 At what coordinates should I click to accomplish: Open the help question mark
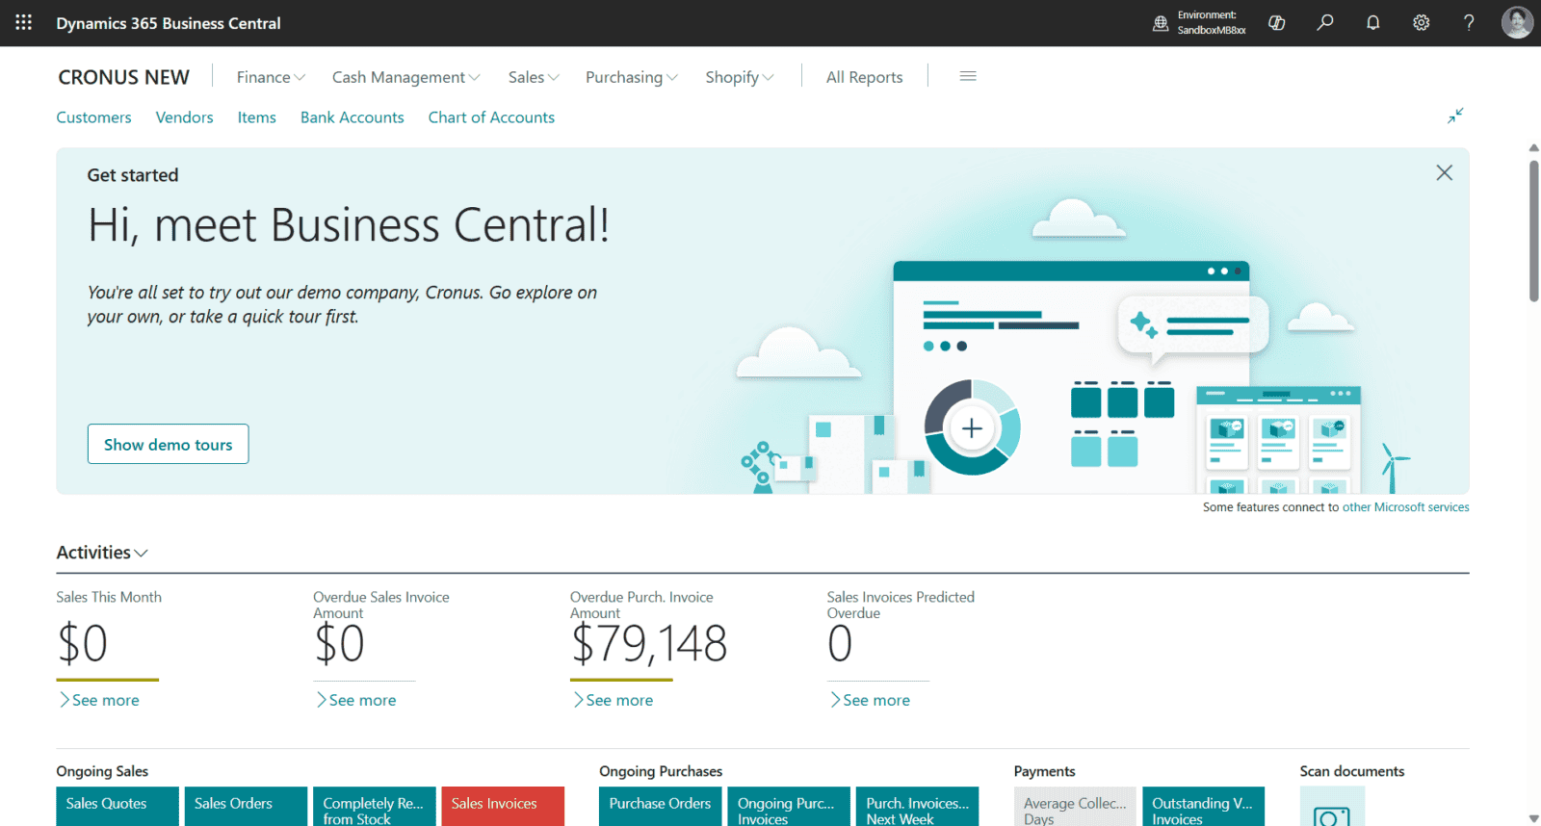1469,23
